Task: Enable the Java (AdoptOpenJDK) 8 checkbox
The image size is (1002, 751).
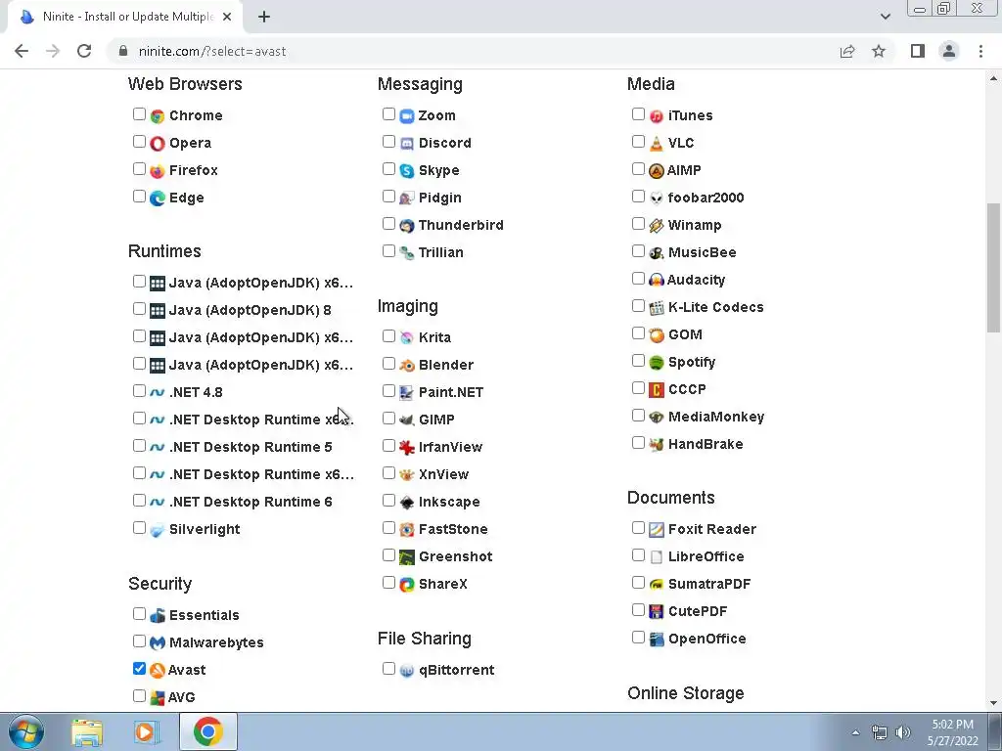Action: [x=139, y=309]
